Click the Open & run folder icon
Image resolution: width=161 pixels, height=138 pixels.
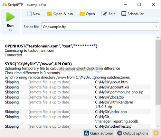50,14
